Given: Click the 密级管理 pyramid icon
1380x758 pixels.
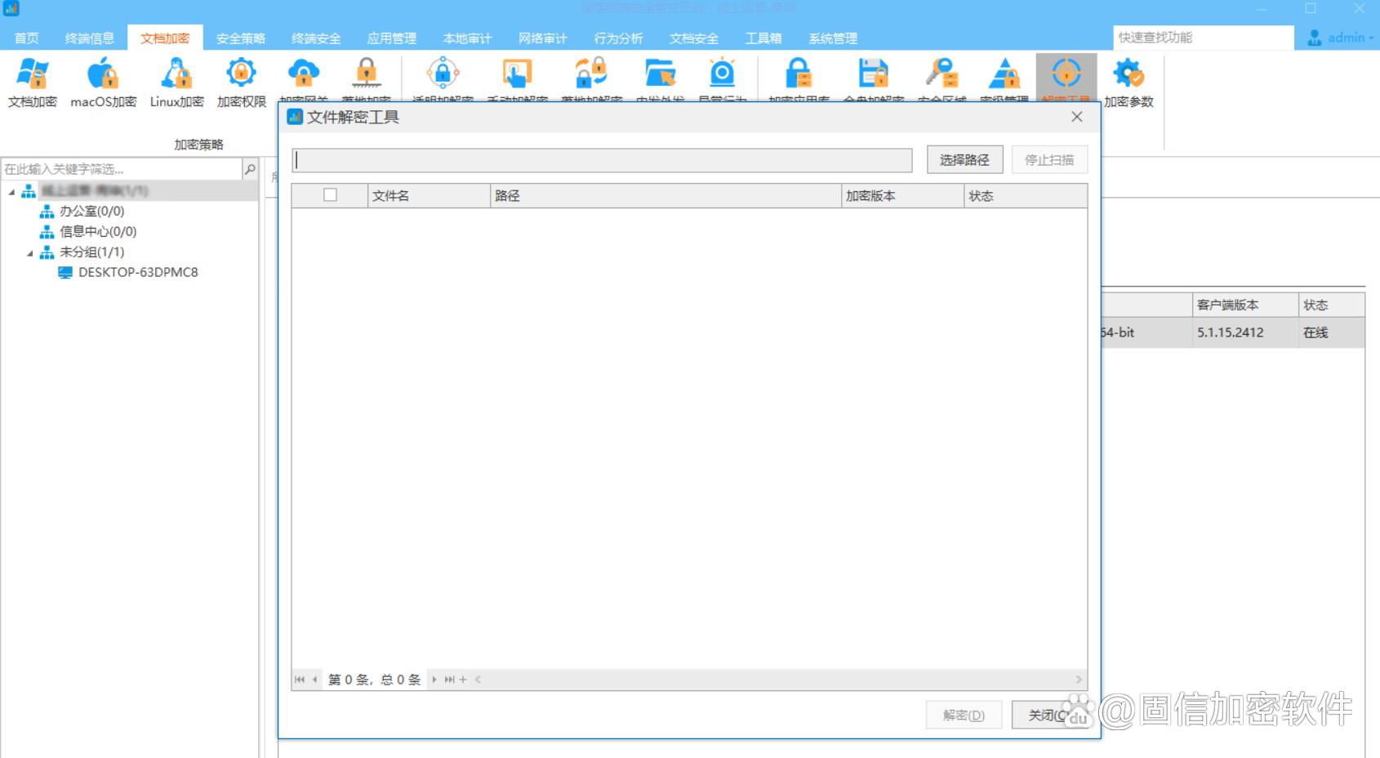Looking at the screenshot, I should tap(1004, 74).
